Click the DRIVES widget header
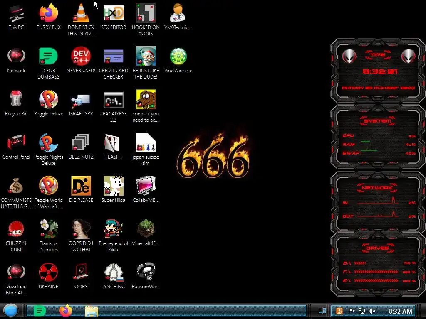Image resolution: width=426 pixels, height=319 pixels. point(377,248)
